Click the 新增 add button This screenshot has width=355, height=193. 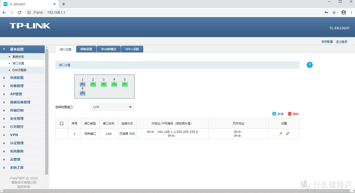click(278, 114)
